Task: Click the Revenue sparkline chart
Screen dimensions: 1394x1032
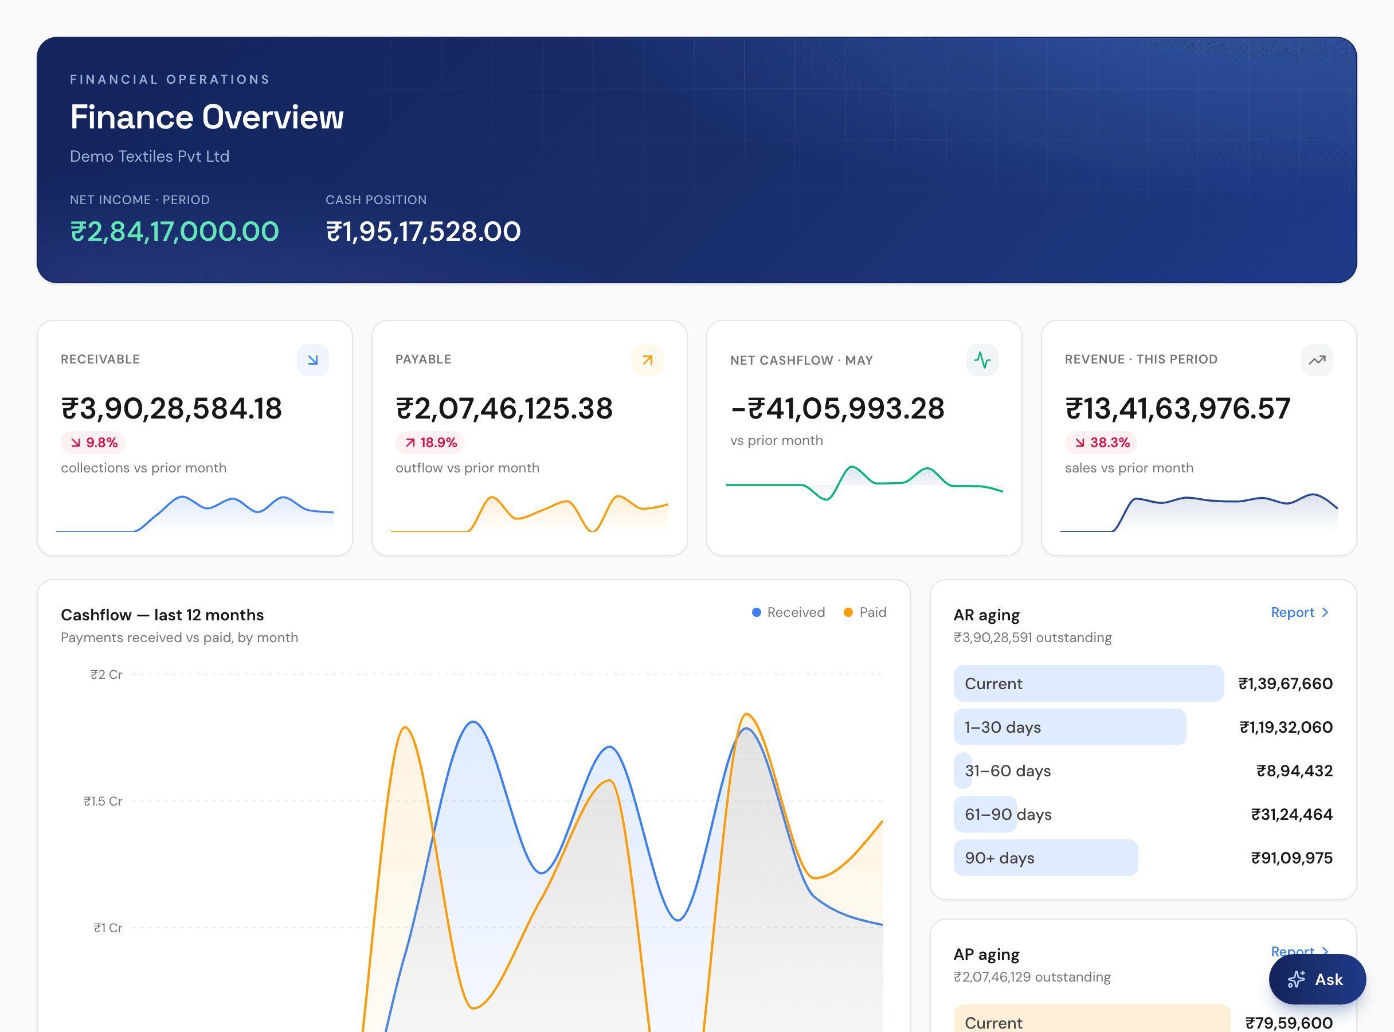Action: 1199,512
